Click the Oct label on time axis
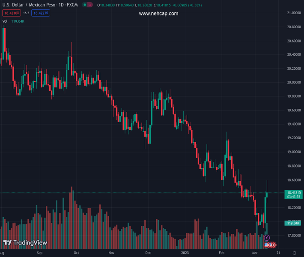Screen dimensions: 304x257 click(x=76, y=253)
